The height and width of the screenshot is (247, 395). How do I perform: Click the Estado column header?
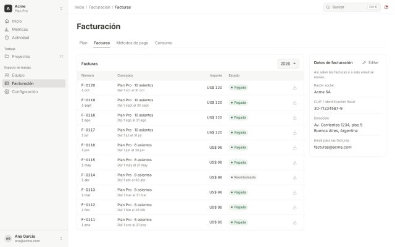coord(234,75)
